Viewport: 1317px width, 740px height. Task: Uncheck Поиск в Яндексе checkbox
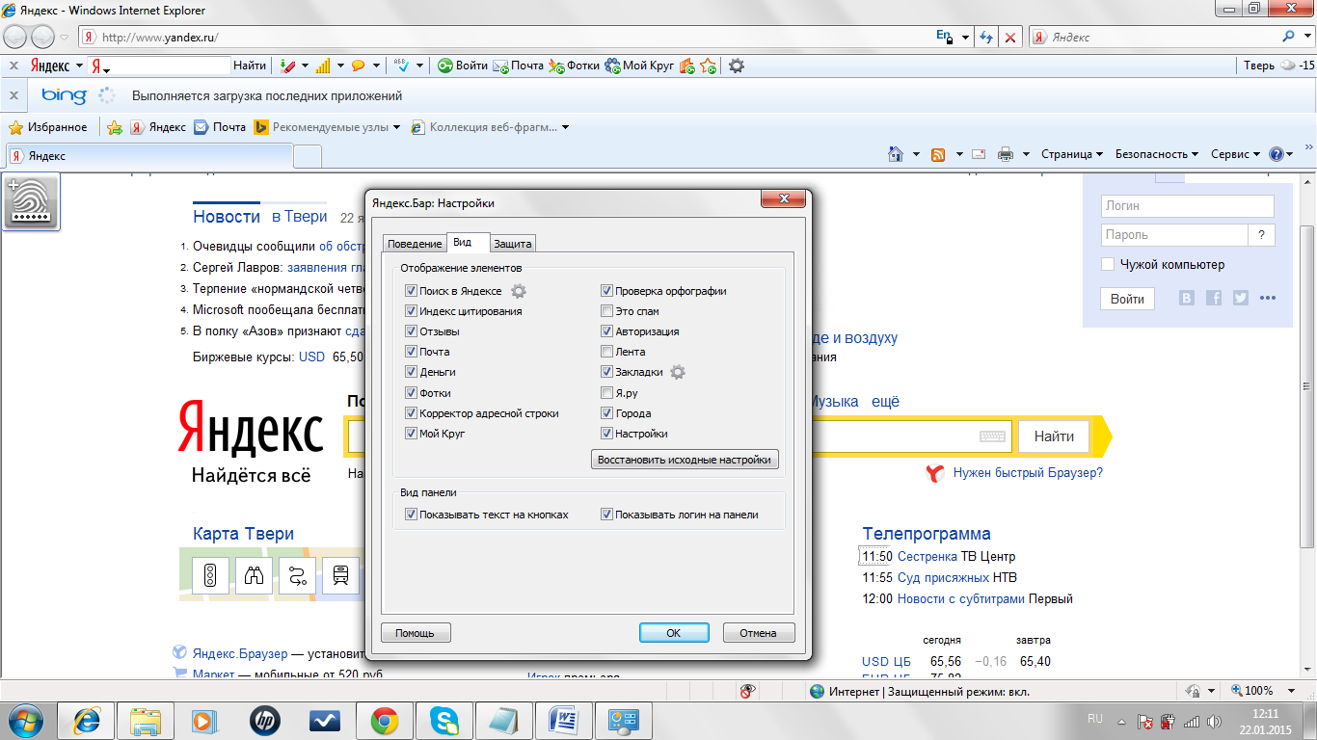point(412,291)
